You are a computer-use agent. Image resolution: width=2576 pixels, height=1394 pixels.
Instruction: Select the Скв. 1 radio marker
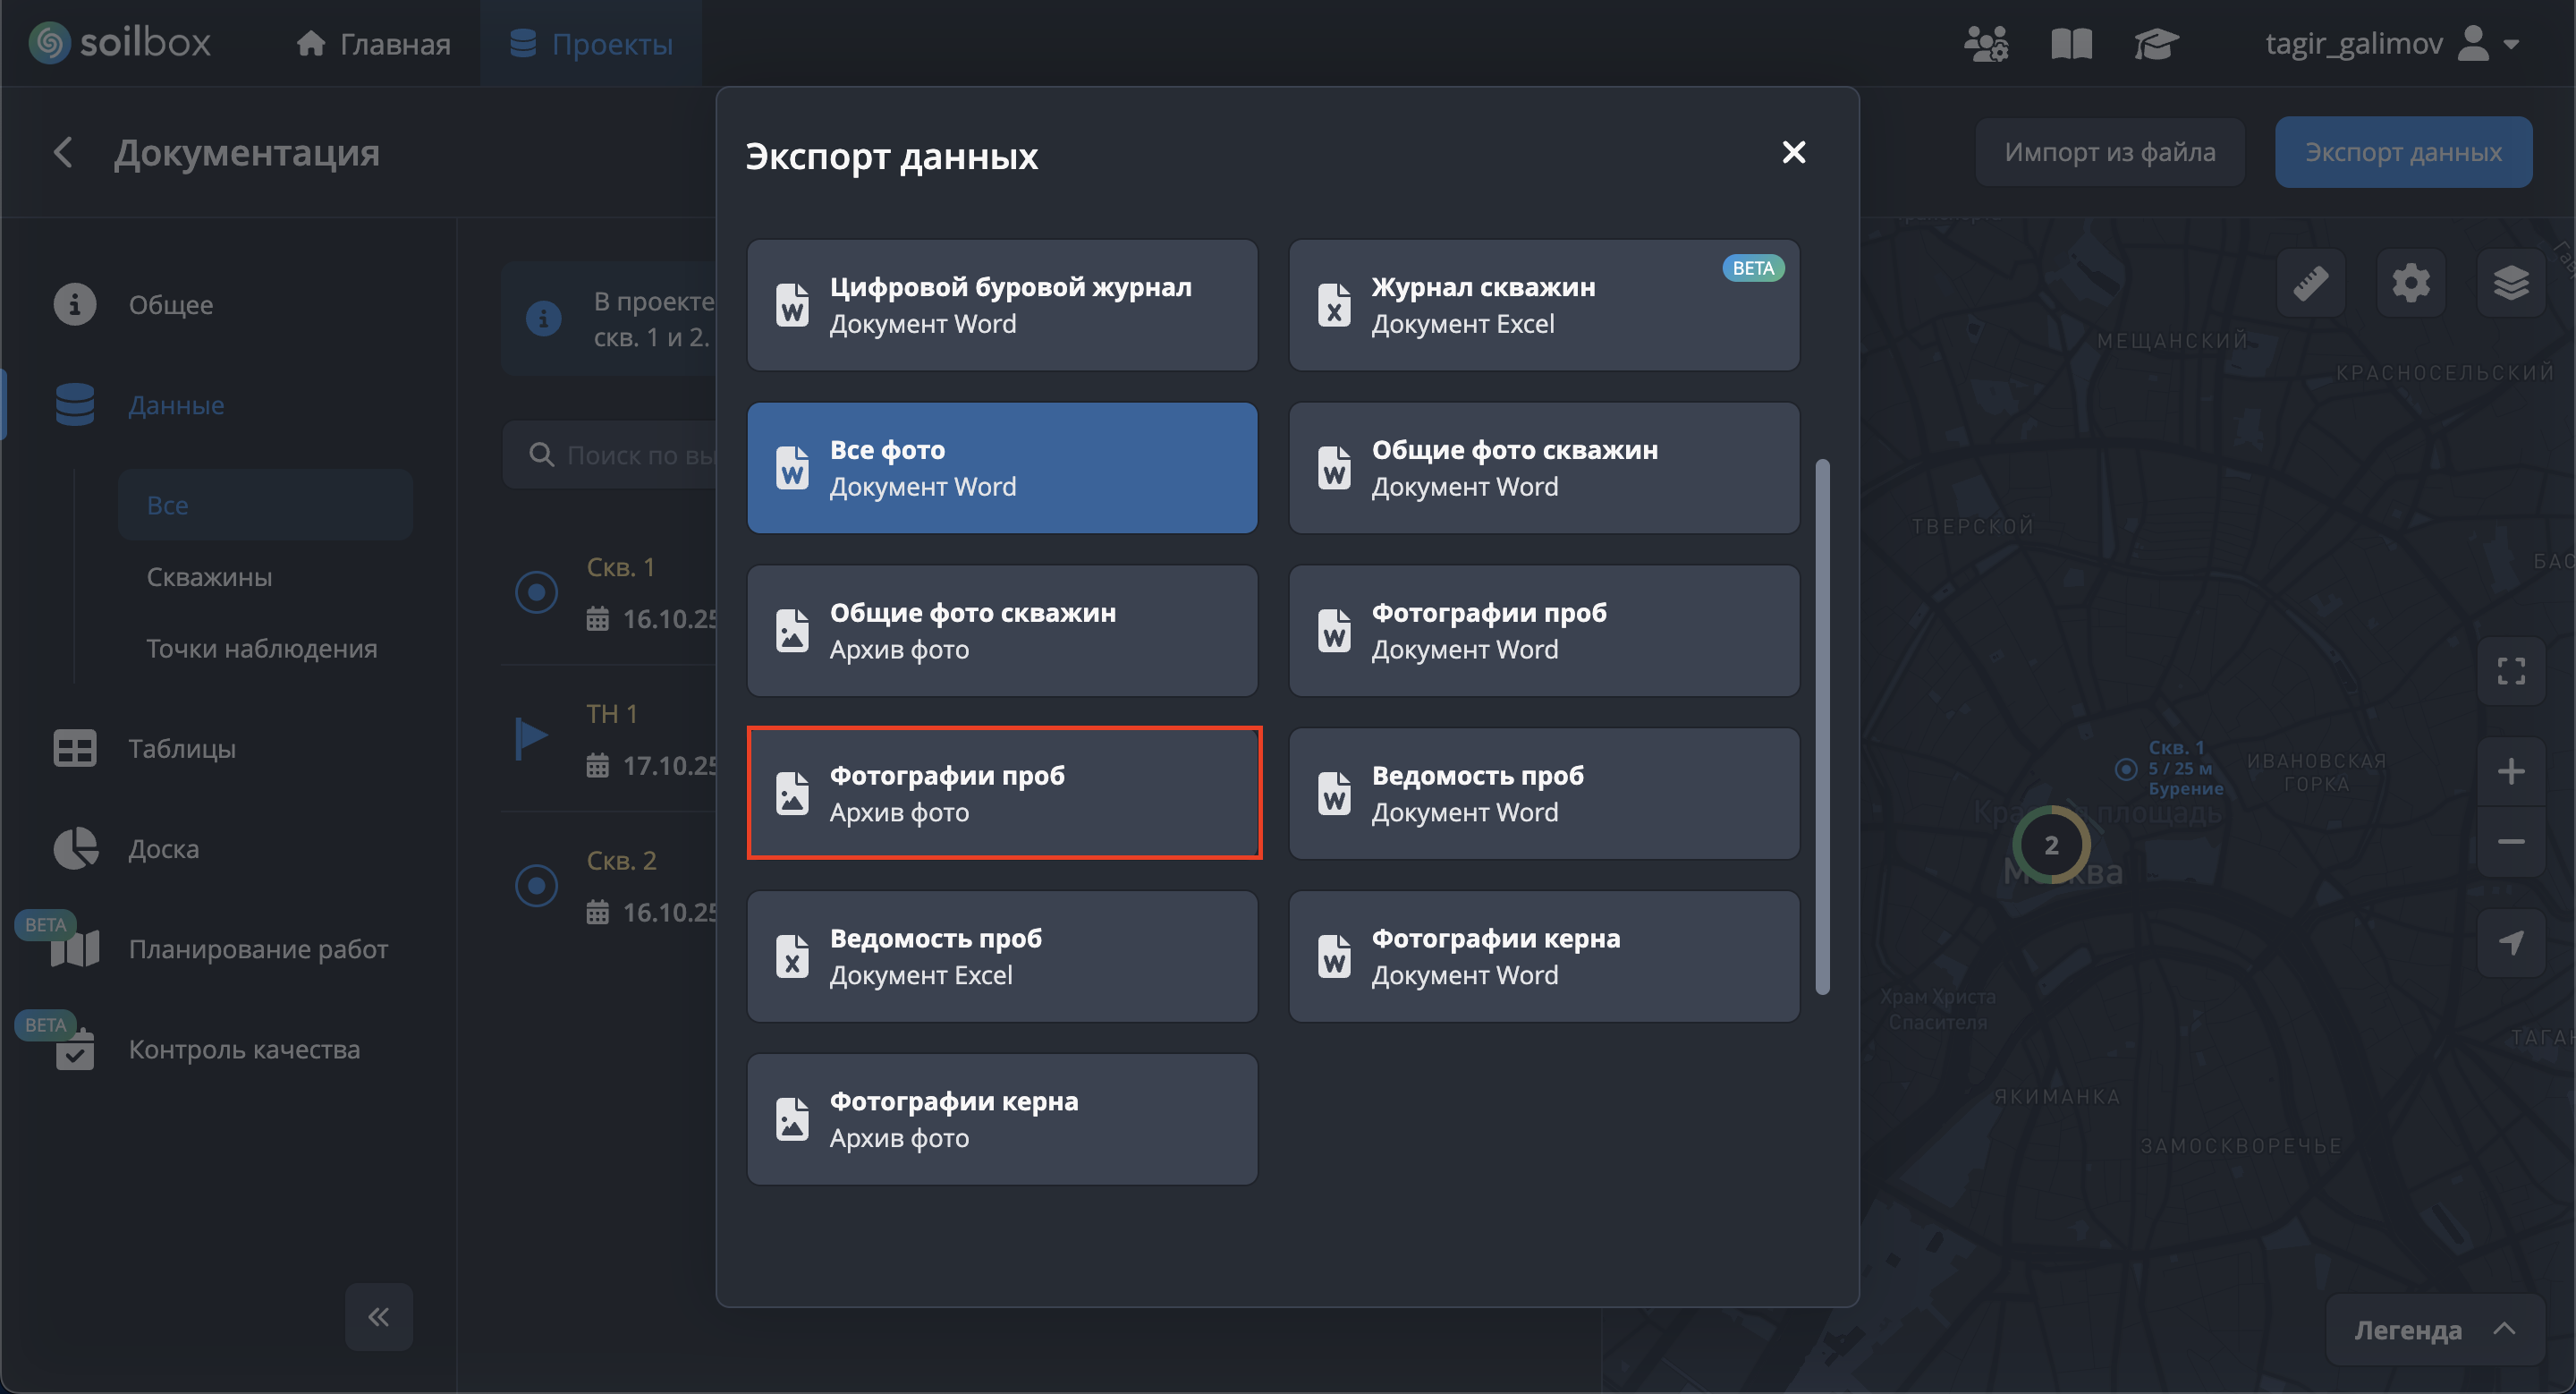[x=537, y=592]
